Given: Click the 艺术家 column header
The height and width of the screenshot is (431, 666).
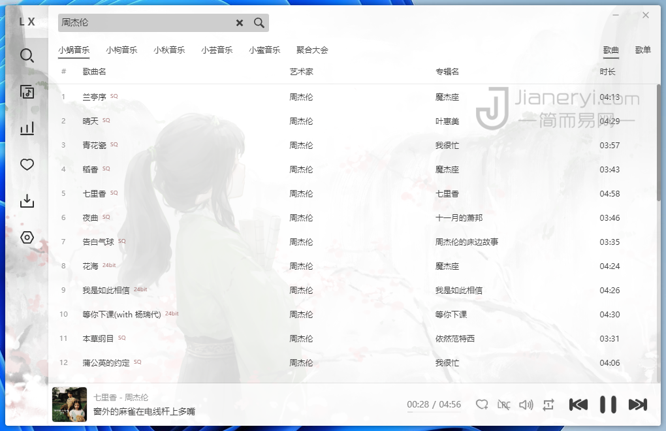Looking at the screenshot, I should click(301, 72).
